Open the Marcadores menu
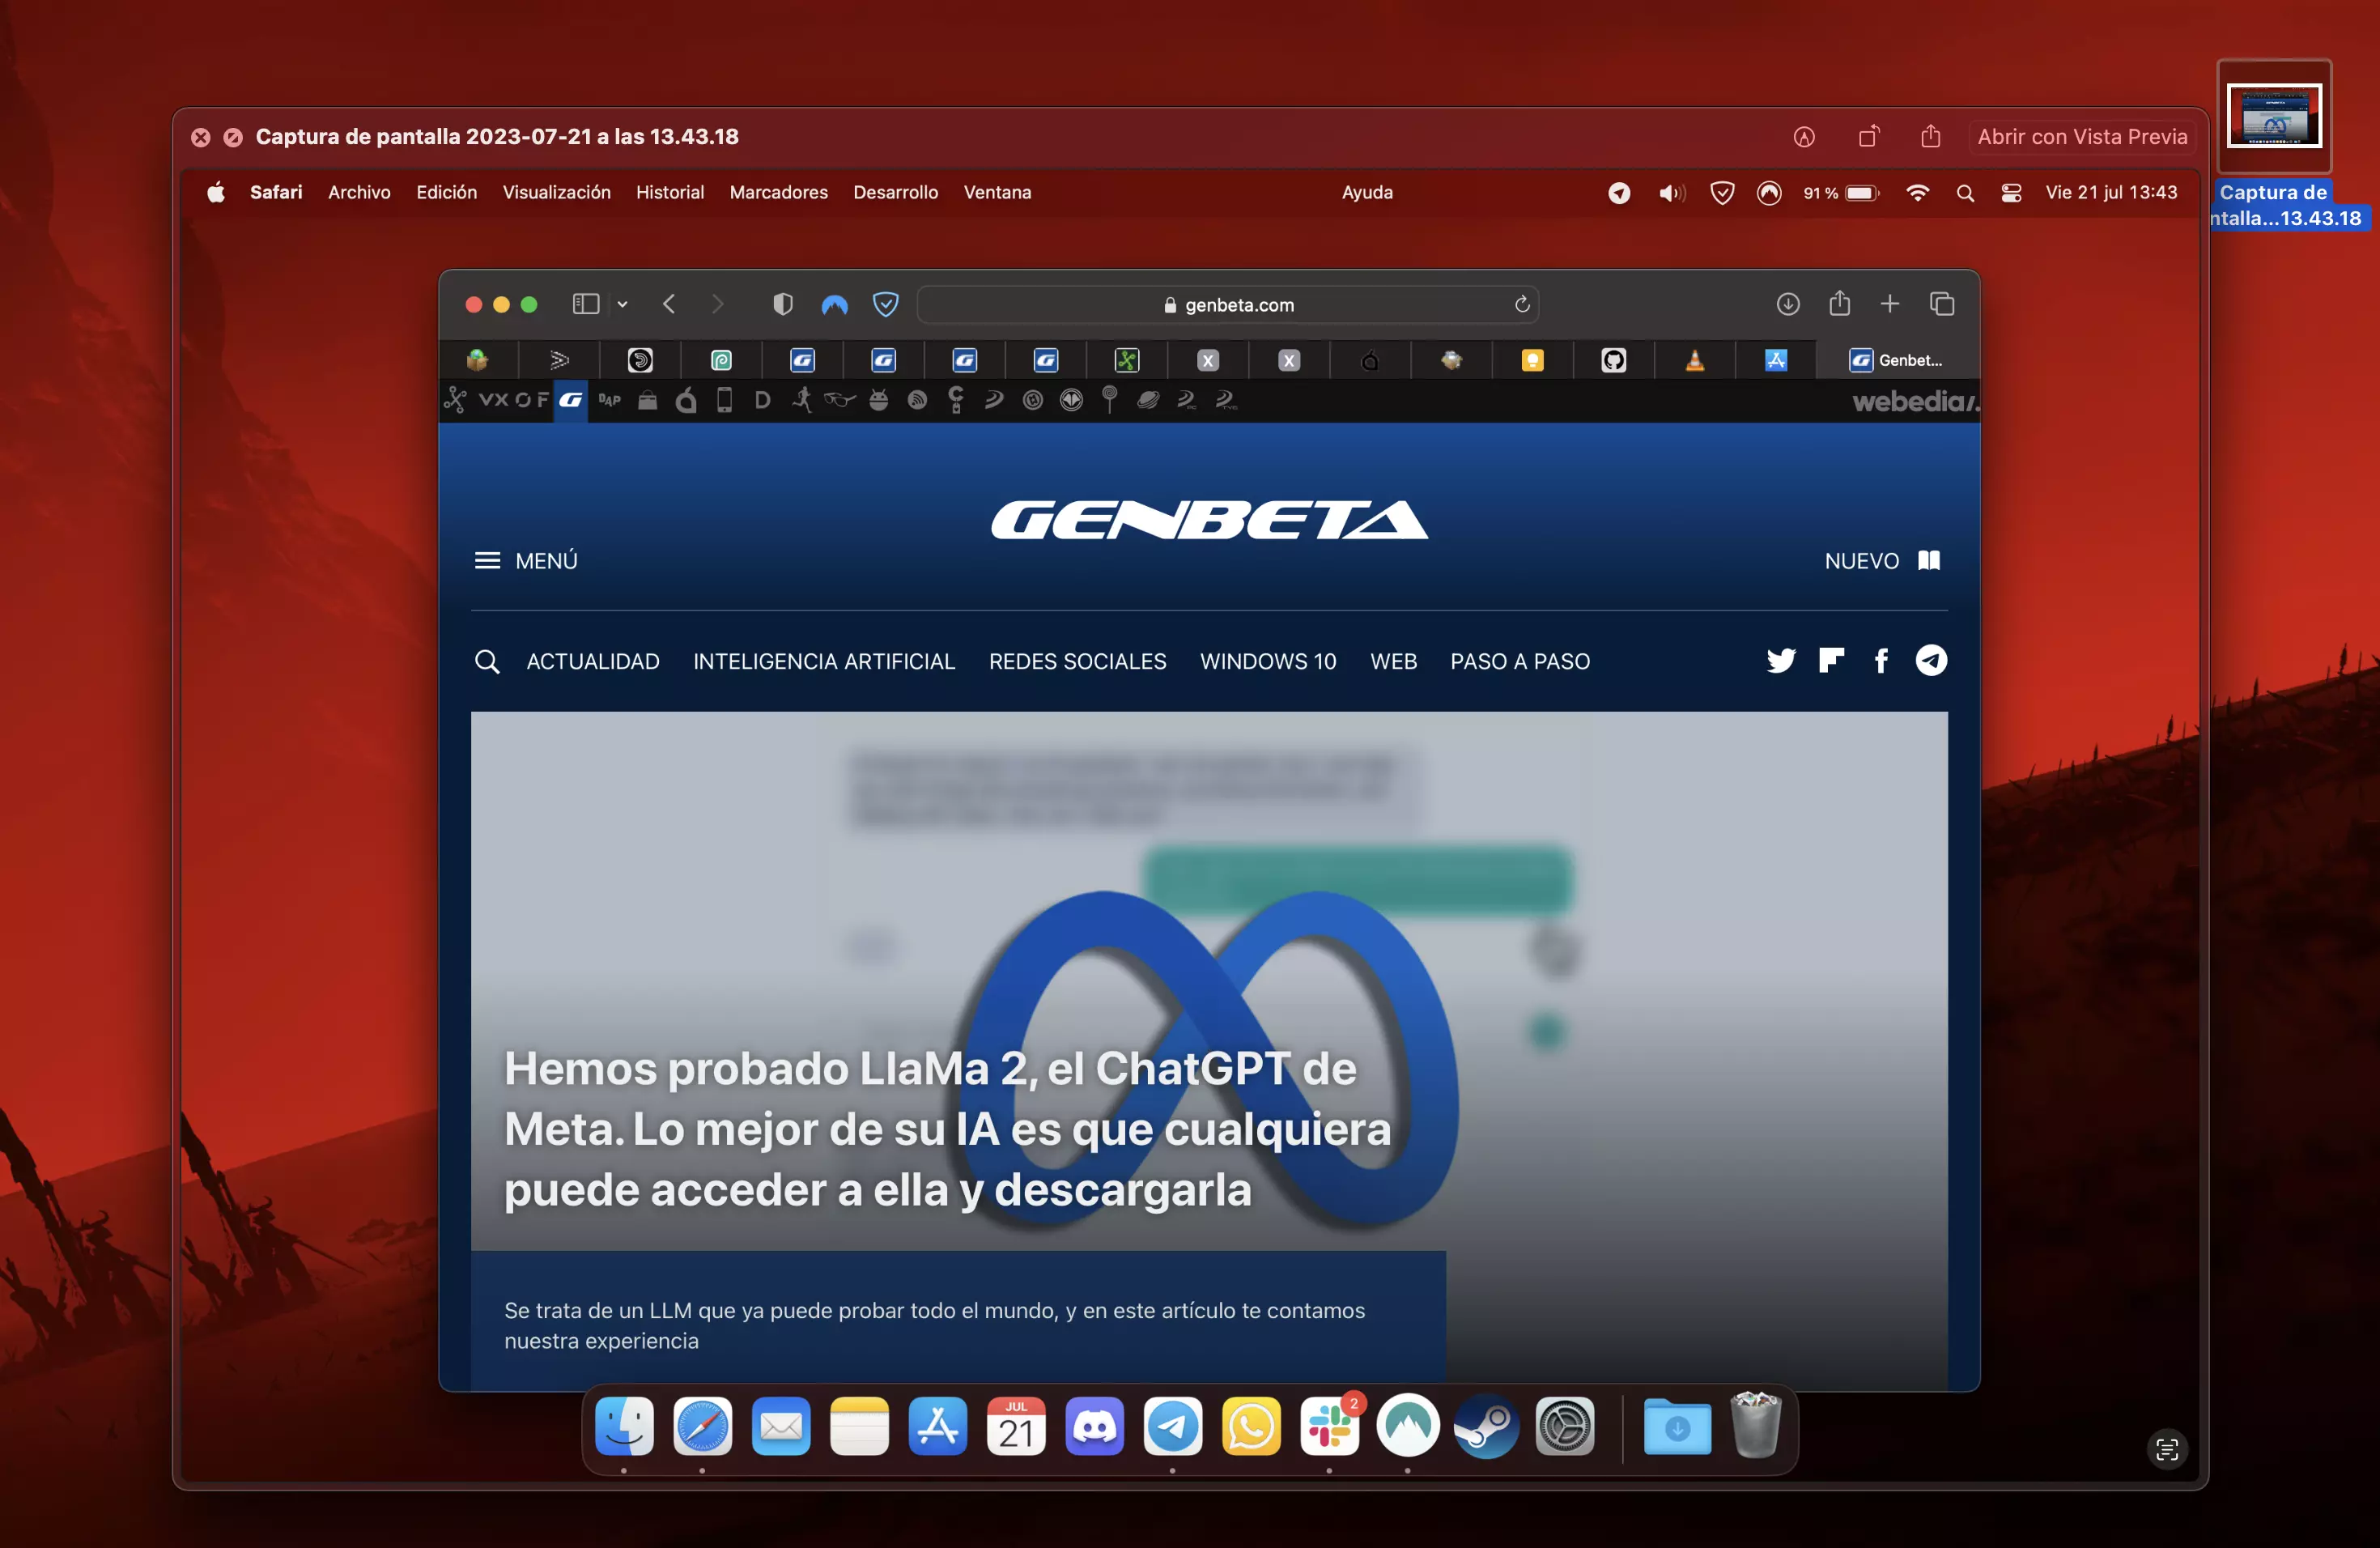Screen dimensions: 2380x1548 (778, 192)
